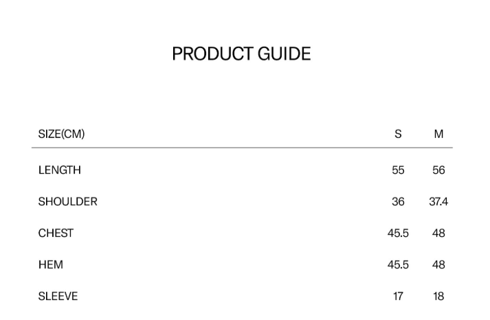Click the SHOULDER value 36
This screenshot has width=490, height=320.
398,202
